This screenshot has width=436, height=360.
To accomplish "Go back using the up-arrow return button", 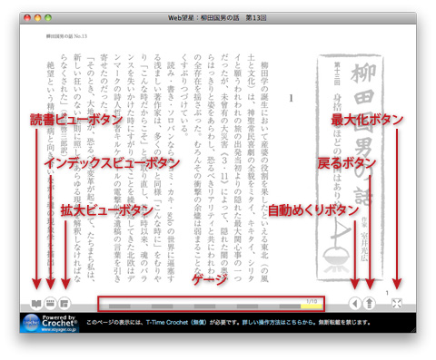I will [x=369, y=303].
